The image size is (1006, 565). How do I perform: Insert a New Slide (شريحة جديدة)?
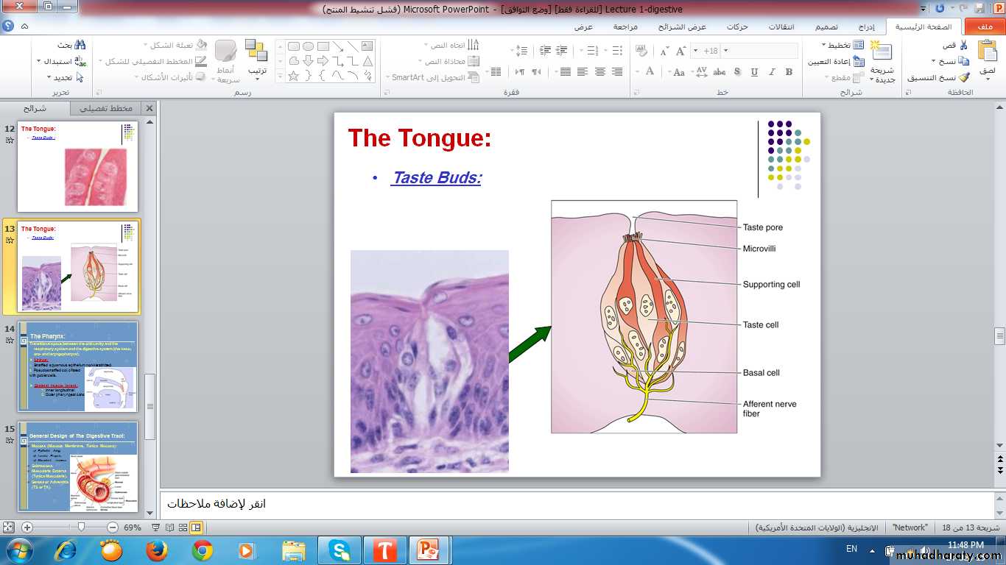pyautogui.click(x=882, y=53)
